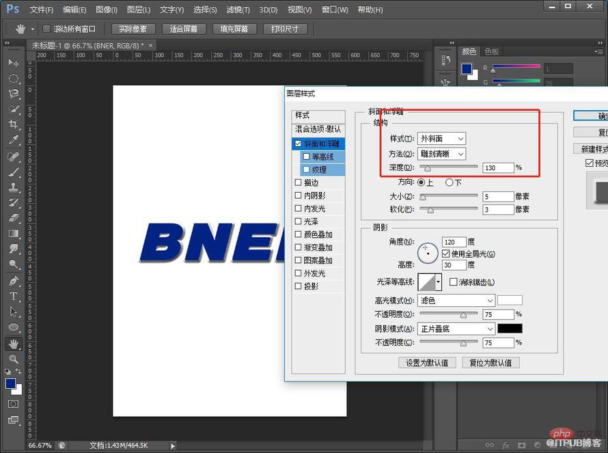
Task: Click the 实际像素 button
Action: click(133, 29)
